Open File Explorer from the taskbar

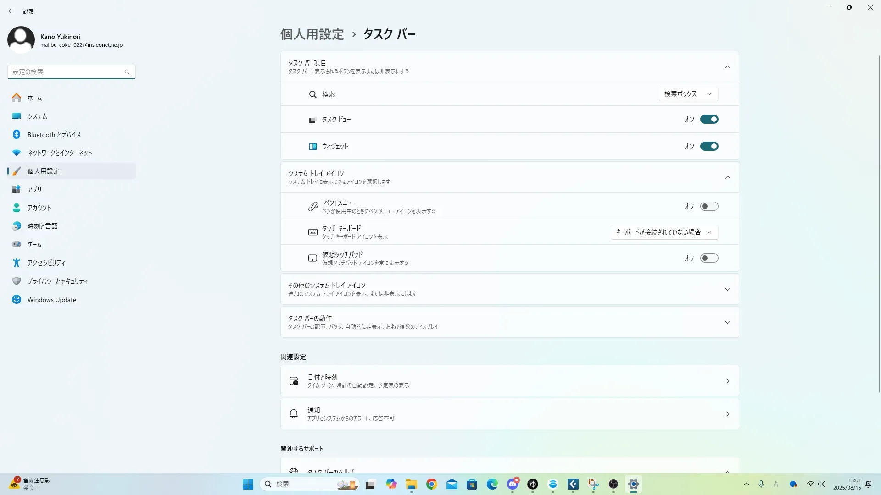411,484
